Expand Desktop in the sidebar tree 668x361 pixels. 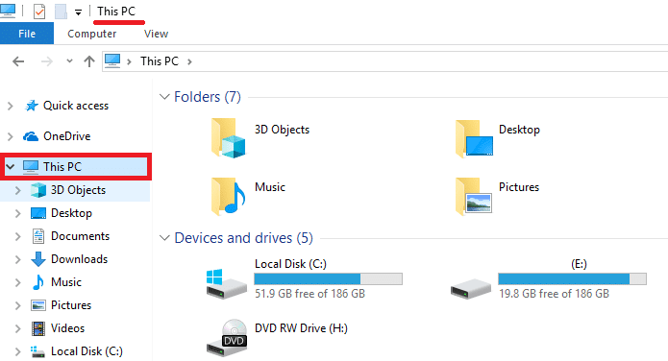[18, 213]
